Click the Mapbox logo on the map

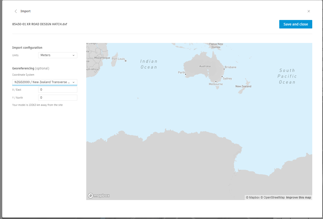(x=98, y=196)
